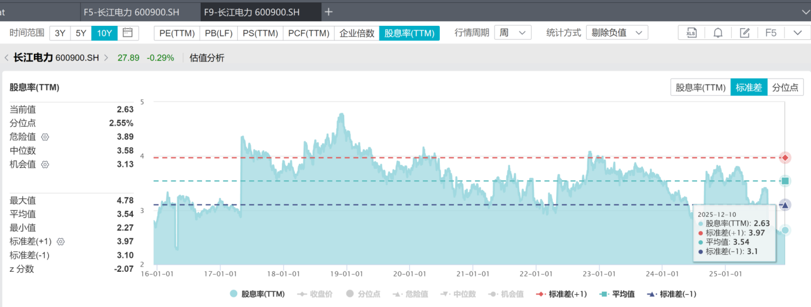811x307 pixels.
Task: Toggle 股息率(TTM) series in legend
Action: pos(257,294)
